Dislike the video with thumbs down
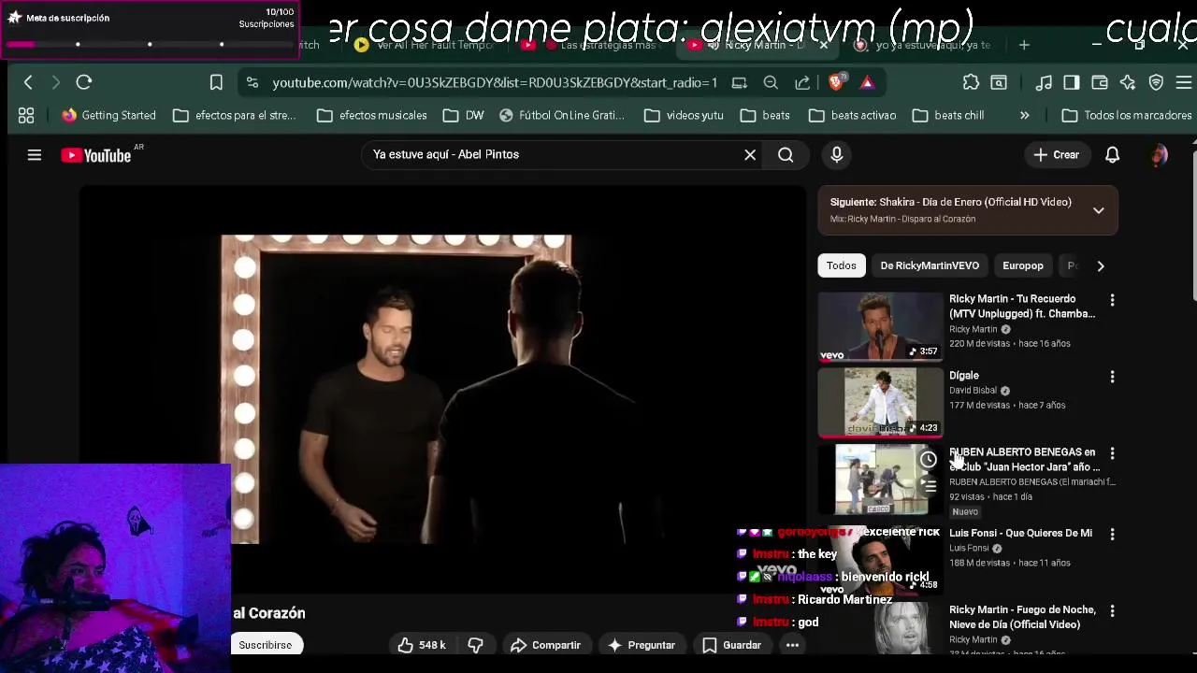 pyautogui.click(x=475, y=645)
